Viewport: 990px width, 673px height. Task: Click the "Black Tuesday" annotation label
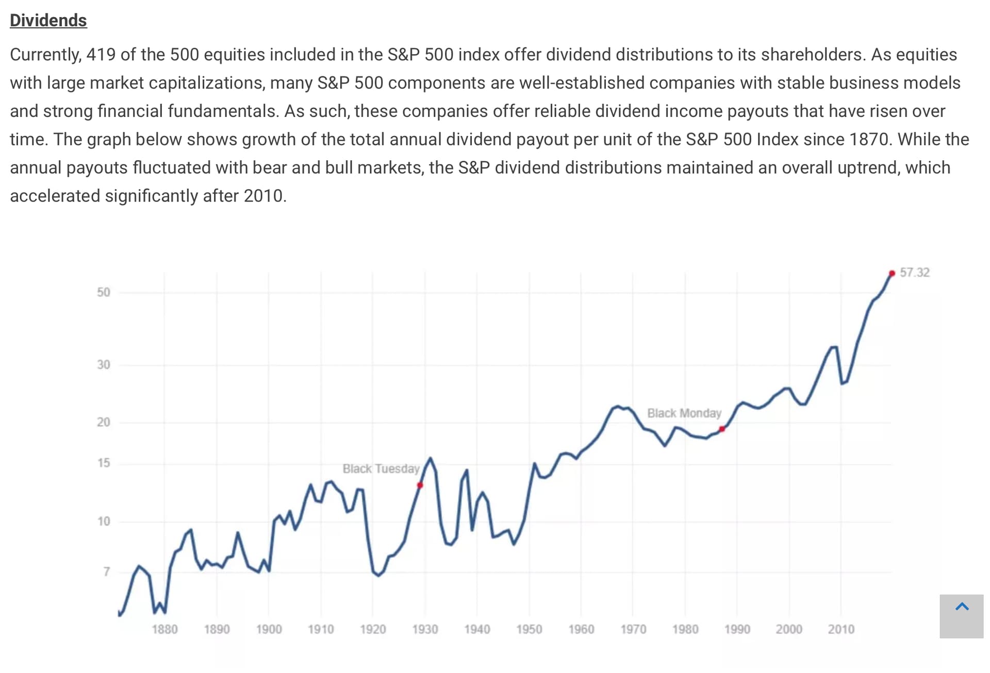pyautogui.click(x=381, y=468)
